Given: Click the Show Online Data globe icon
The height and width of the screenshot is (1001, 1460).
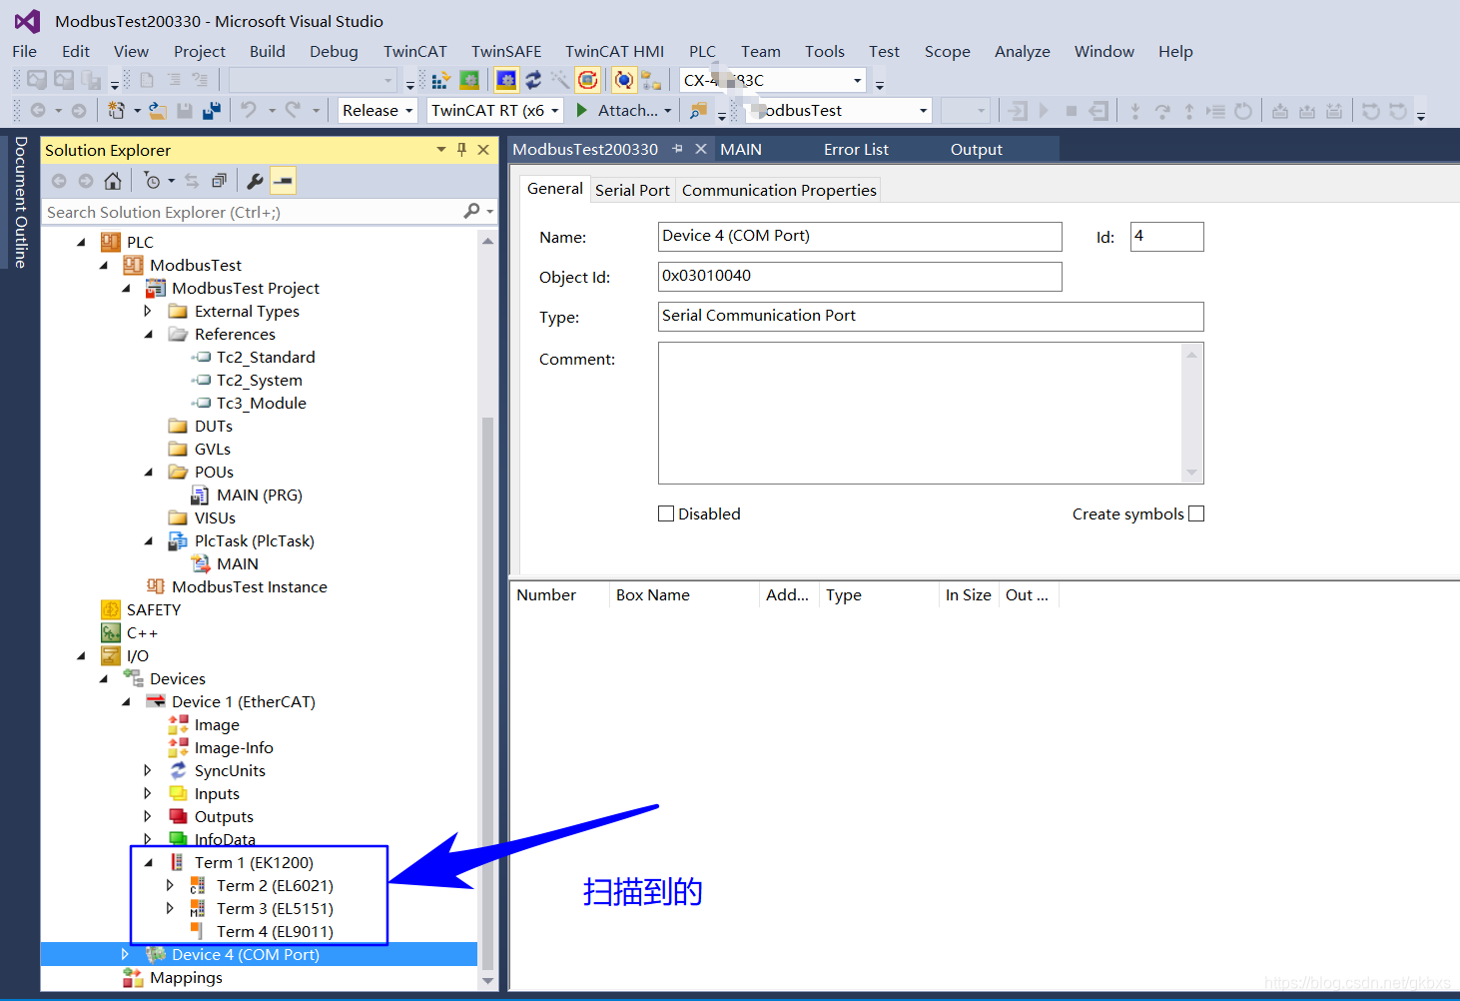Looking at the screenshot, I should (x=624, y=80).
